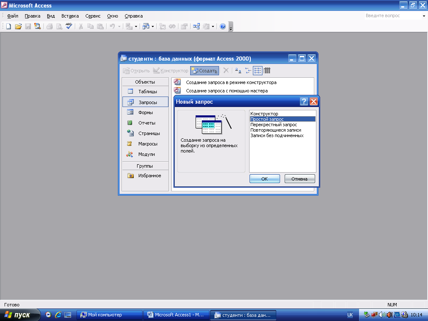The height and width of the screenshot is (321, 428).
Task: Click the help question button in Новый запрос dialog
Action: 304,102
